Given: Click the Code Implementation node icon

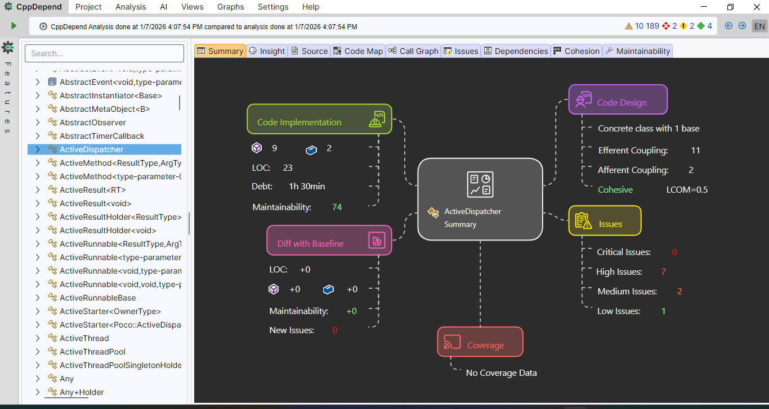Looking at the screenshot, I should tap(377, 119).
